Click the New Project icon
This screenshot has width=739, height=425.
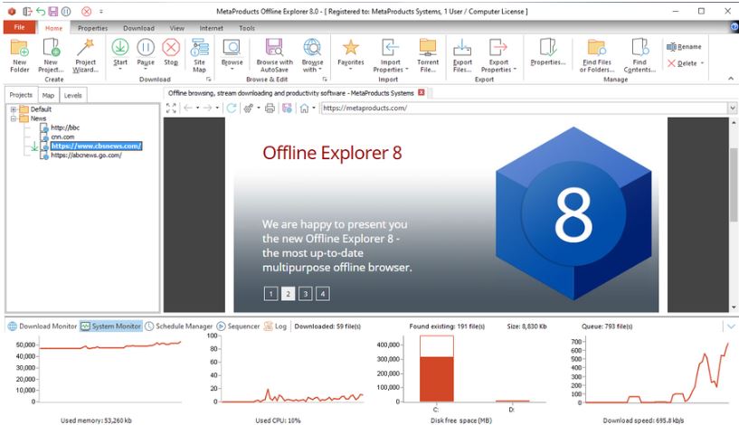[51, 55]
